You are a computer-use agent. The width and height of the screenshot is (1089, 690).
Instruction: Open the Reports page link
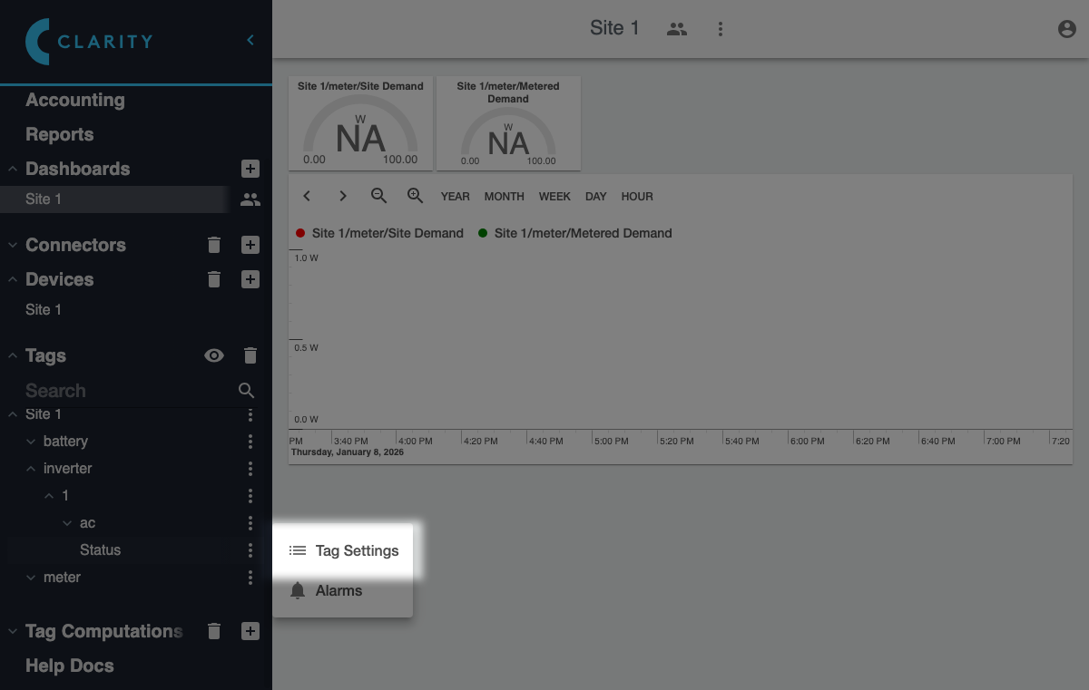pyautogui.click(x=60, y=134)
